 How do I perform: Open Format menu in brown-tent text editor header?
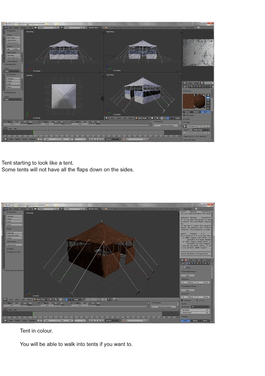pos(208,260)
